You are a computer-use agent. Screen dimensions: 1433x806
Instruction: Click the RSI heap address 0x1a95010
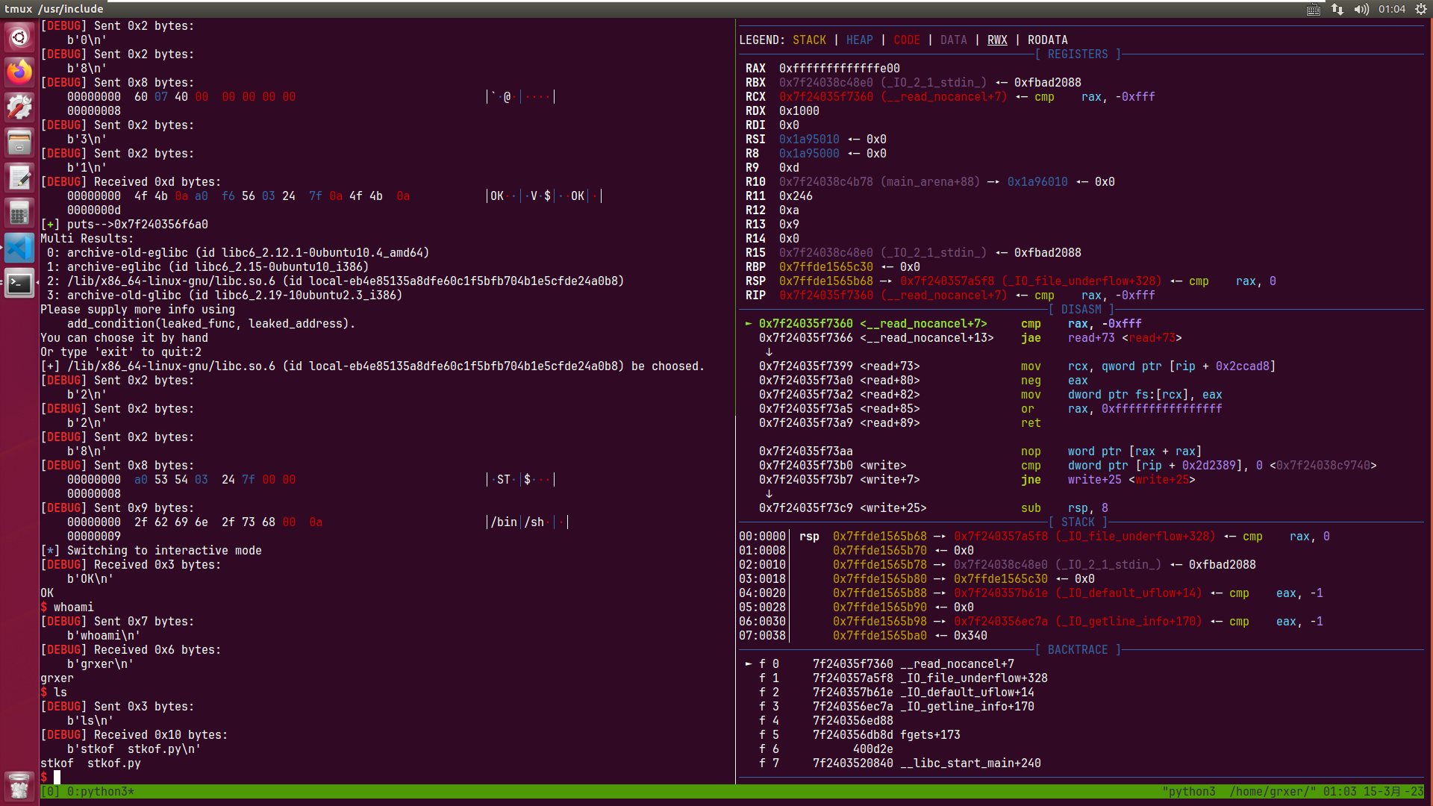coord(809,140)
